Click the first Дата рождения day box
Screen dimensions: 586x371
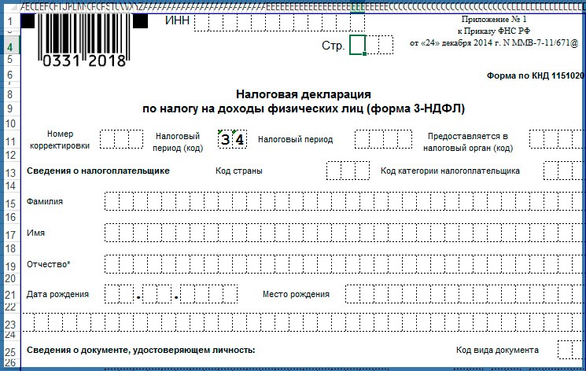[112, 295]
